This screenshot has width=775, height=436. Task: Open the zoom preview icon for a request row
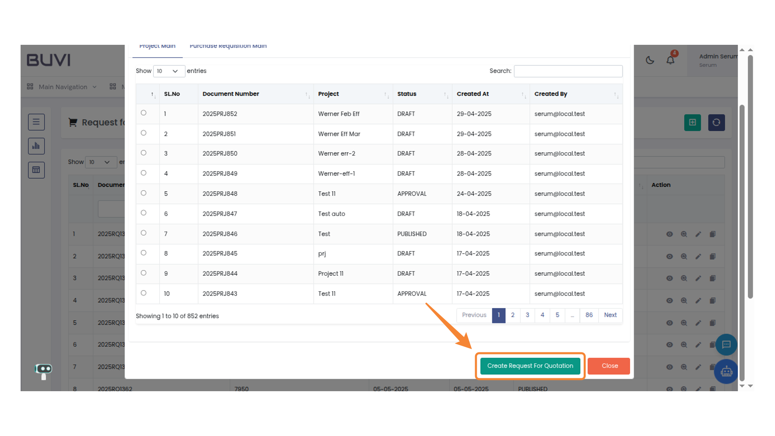[x=684, y=234]
